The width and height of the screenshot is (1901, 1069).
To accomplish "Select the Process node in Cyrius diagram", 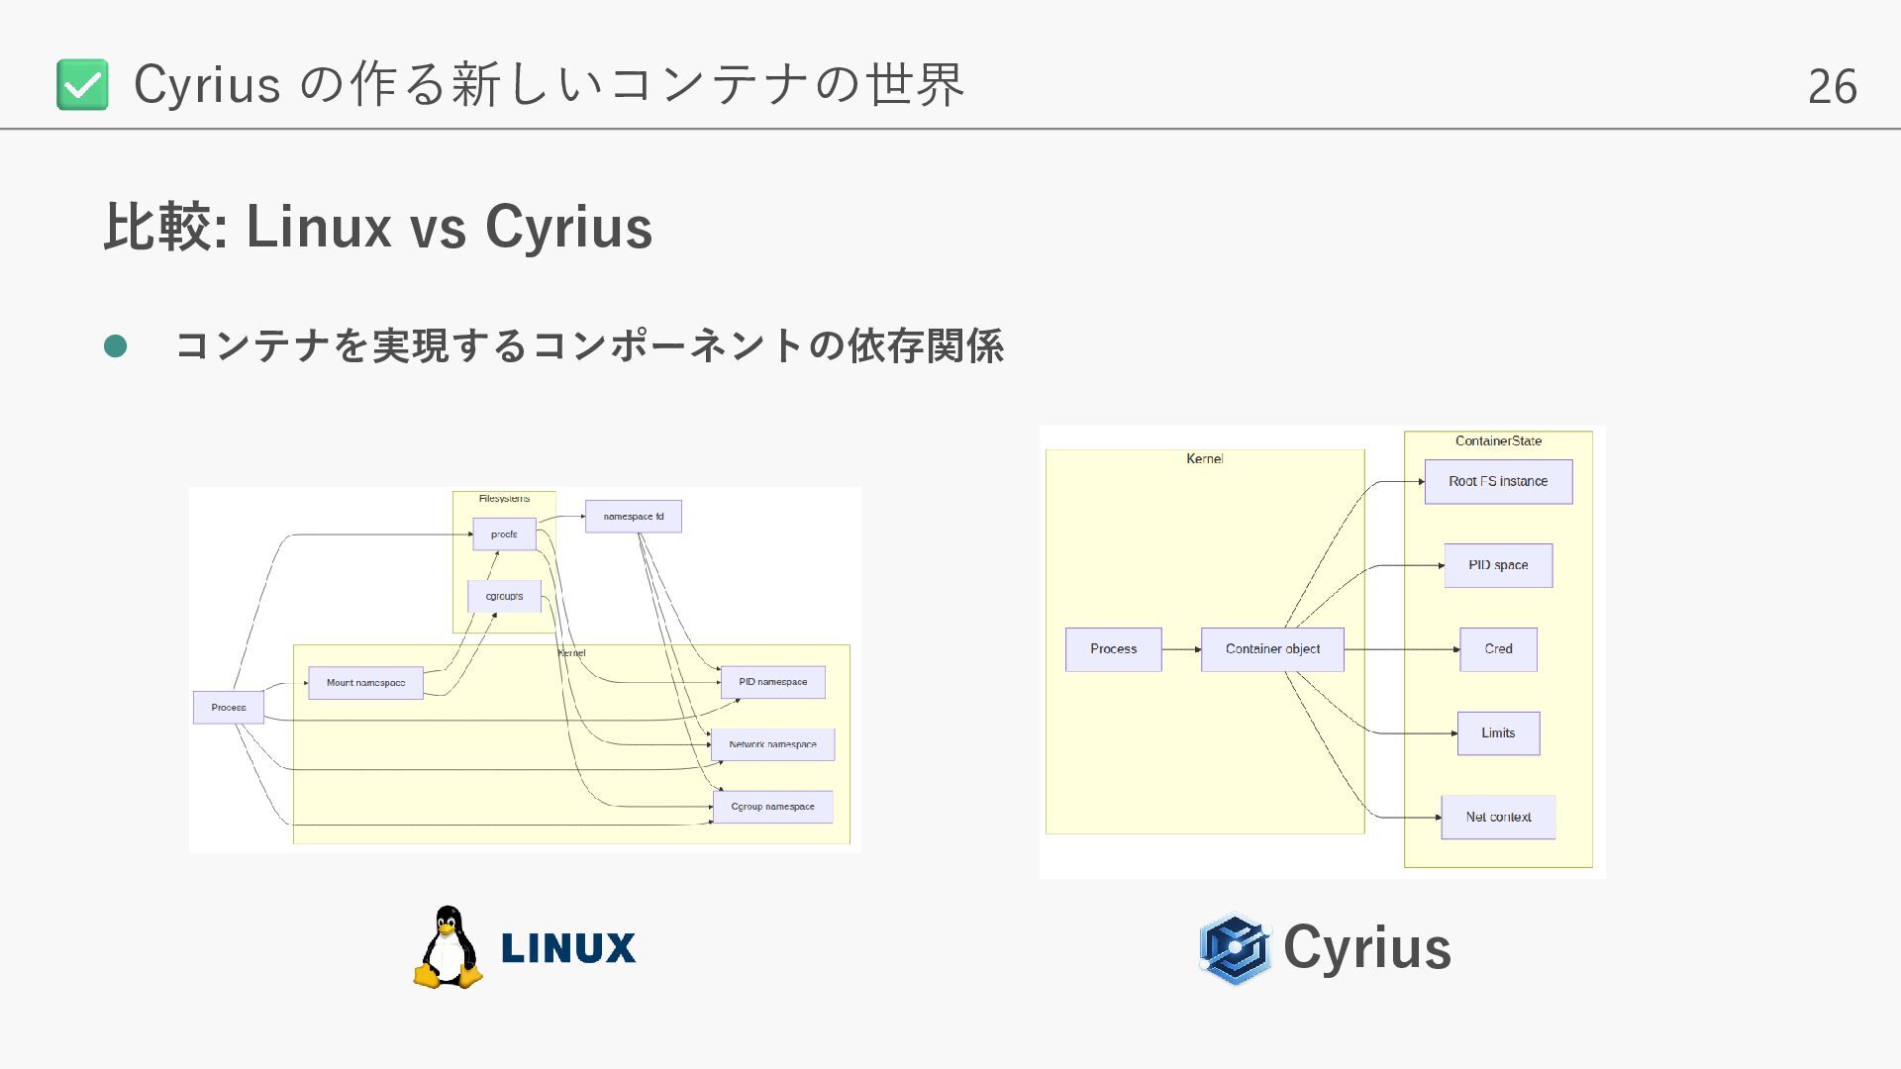I will pos(1113,649).
